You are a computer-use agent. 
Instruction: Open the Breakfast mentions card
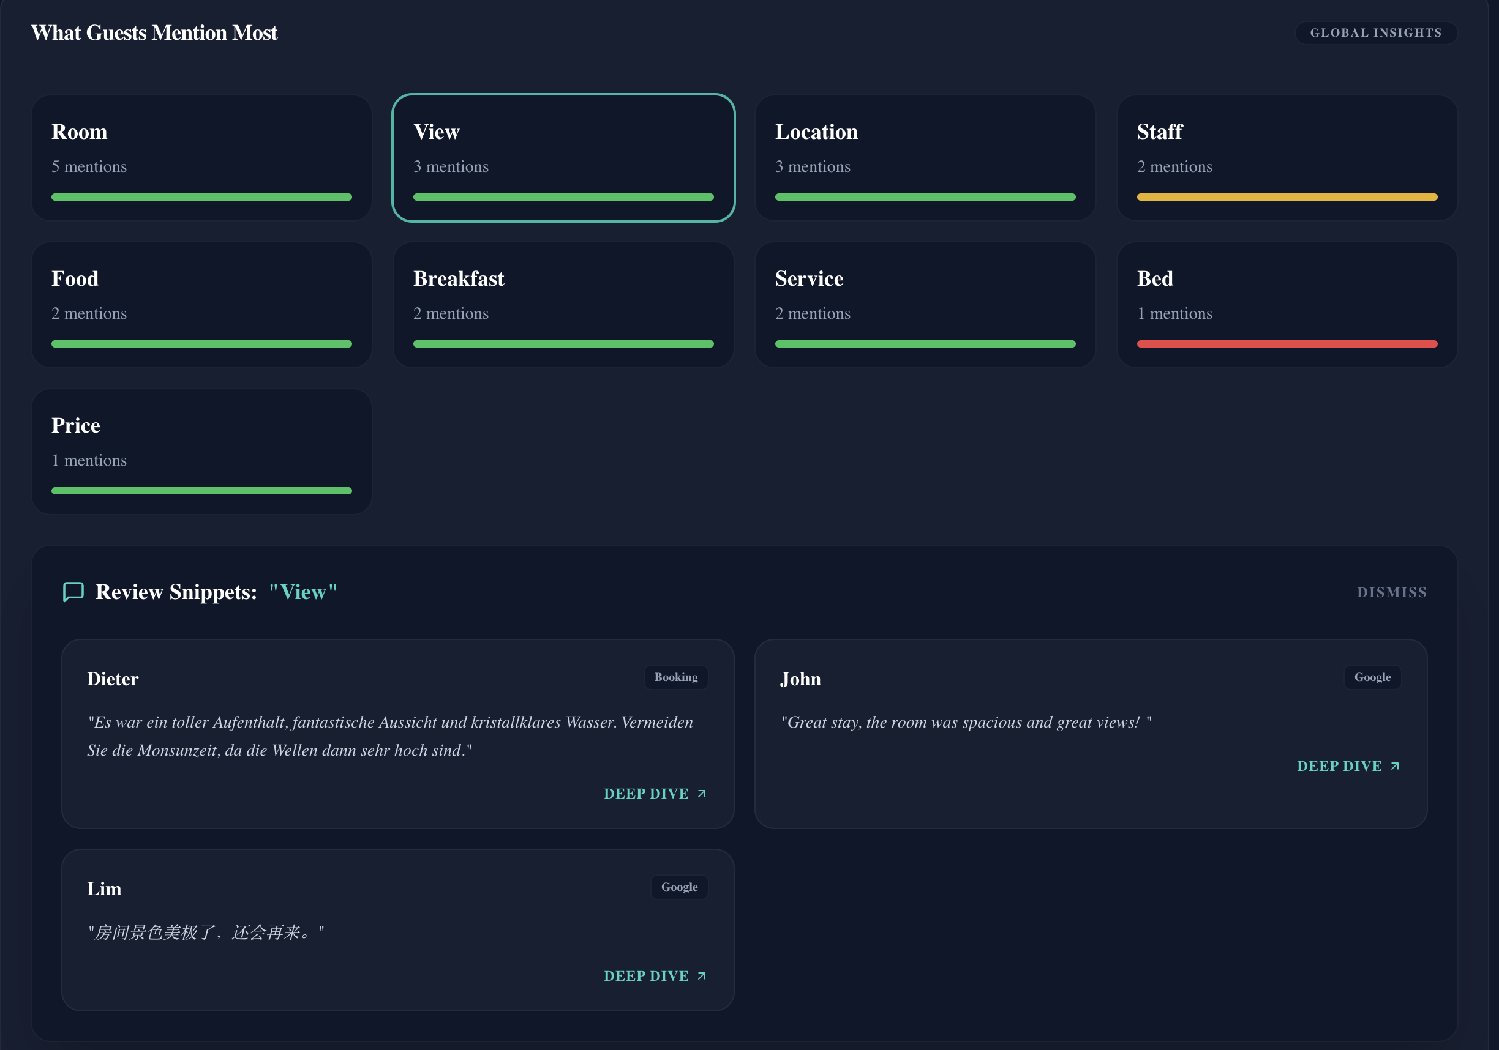click(x=563, y=304)
